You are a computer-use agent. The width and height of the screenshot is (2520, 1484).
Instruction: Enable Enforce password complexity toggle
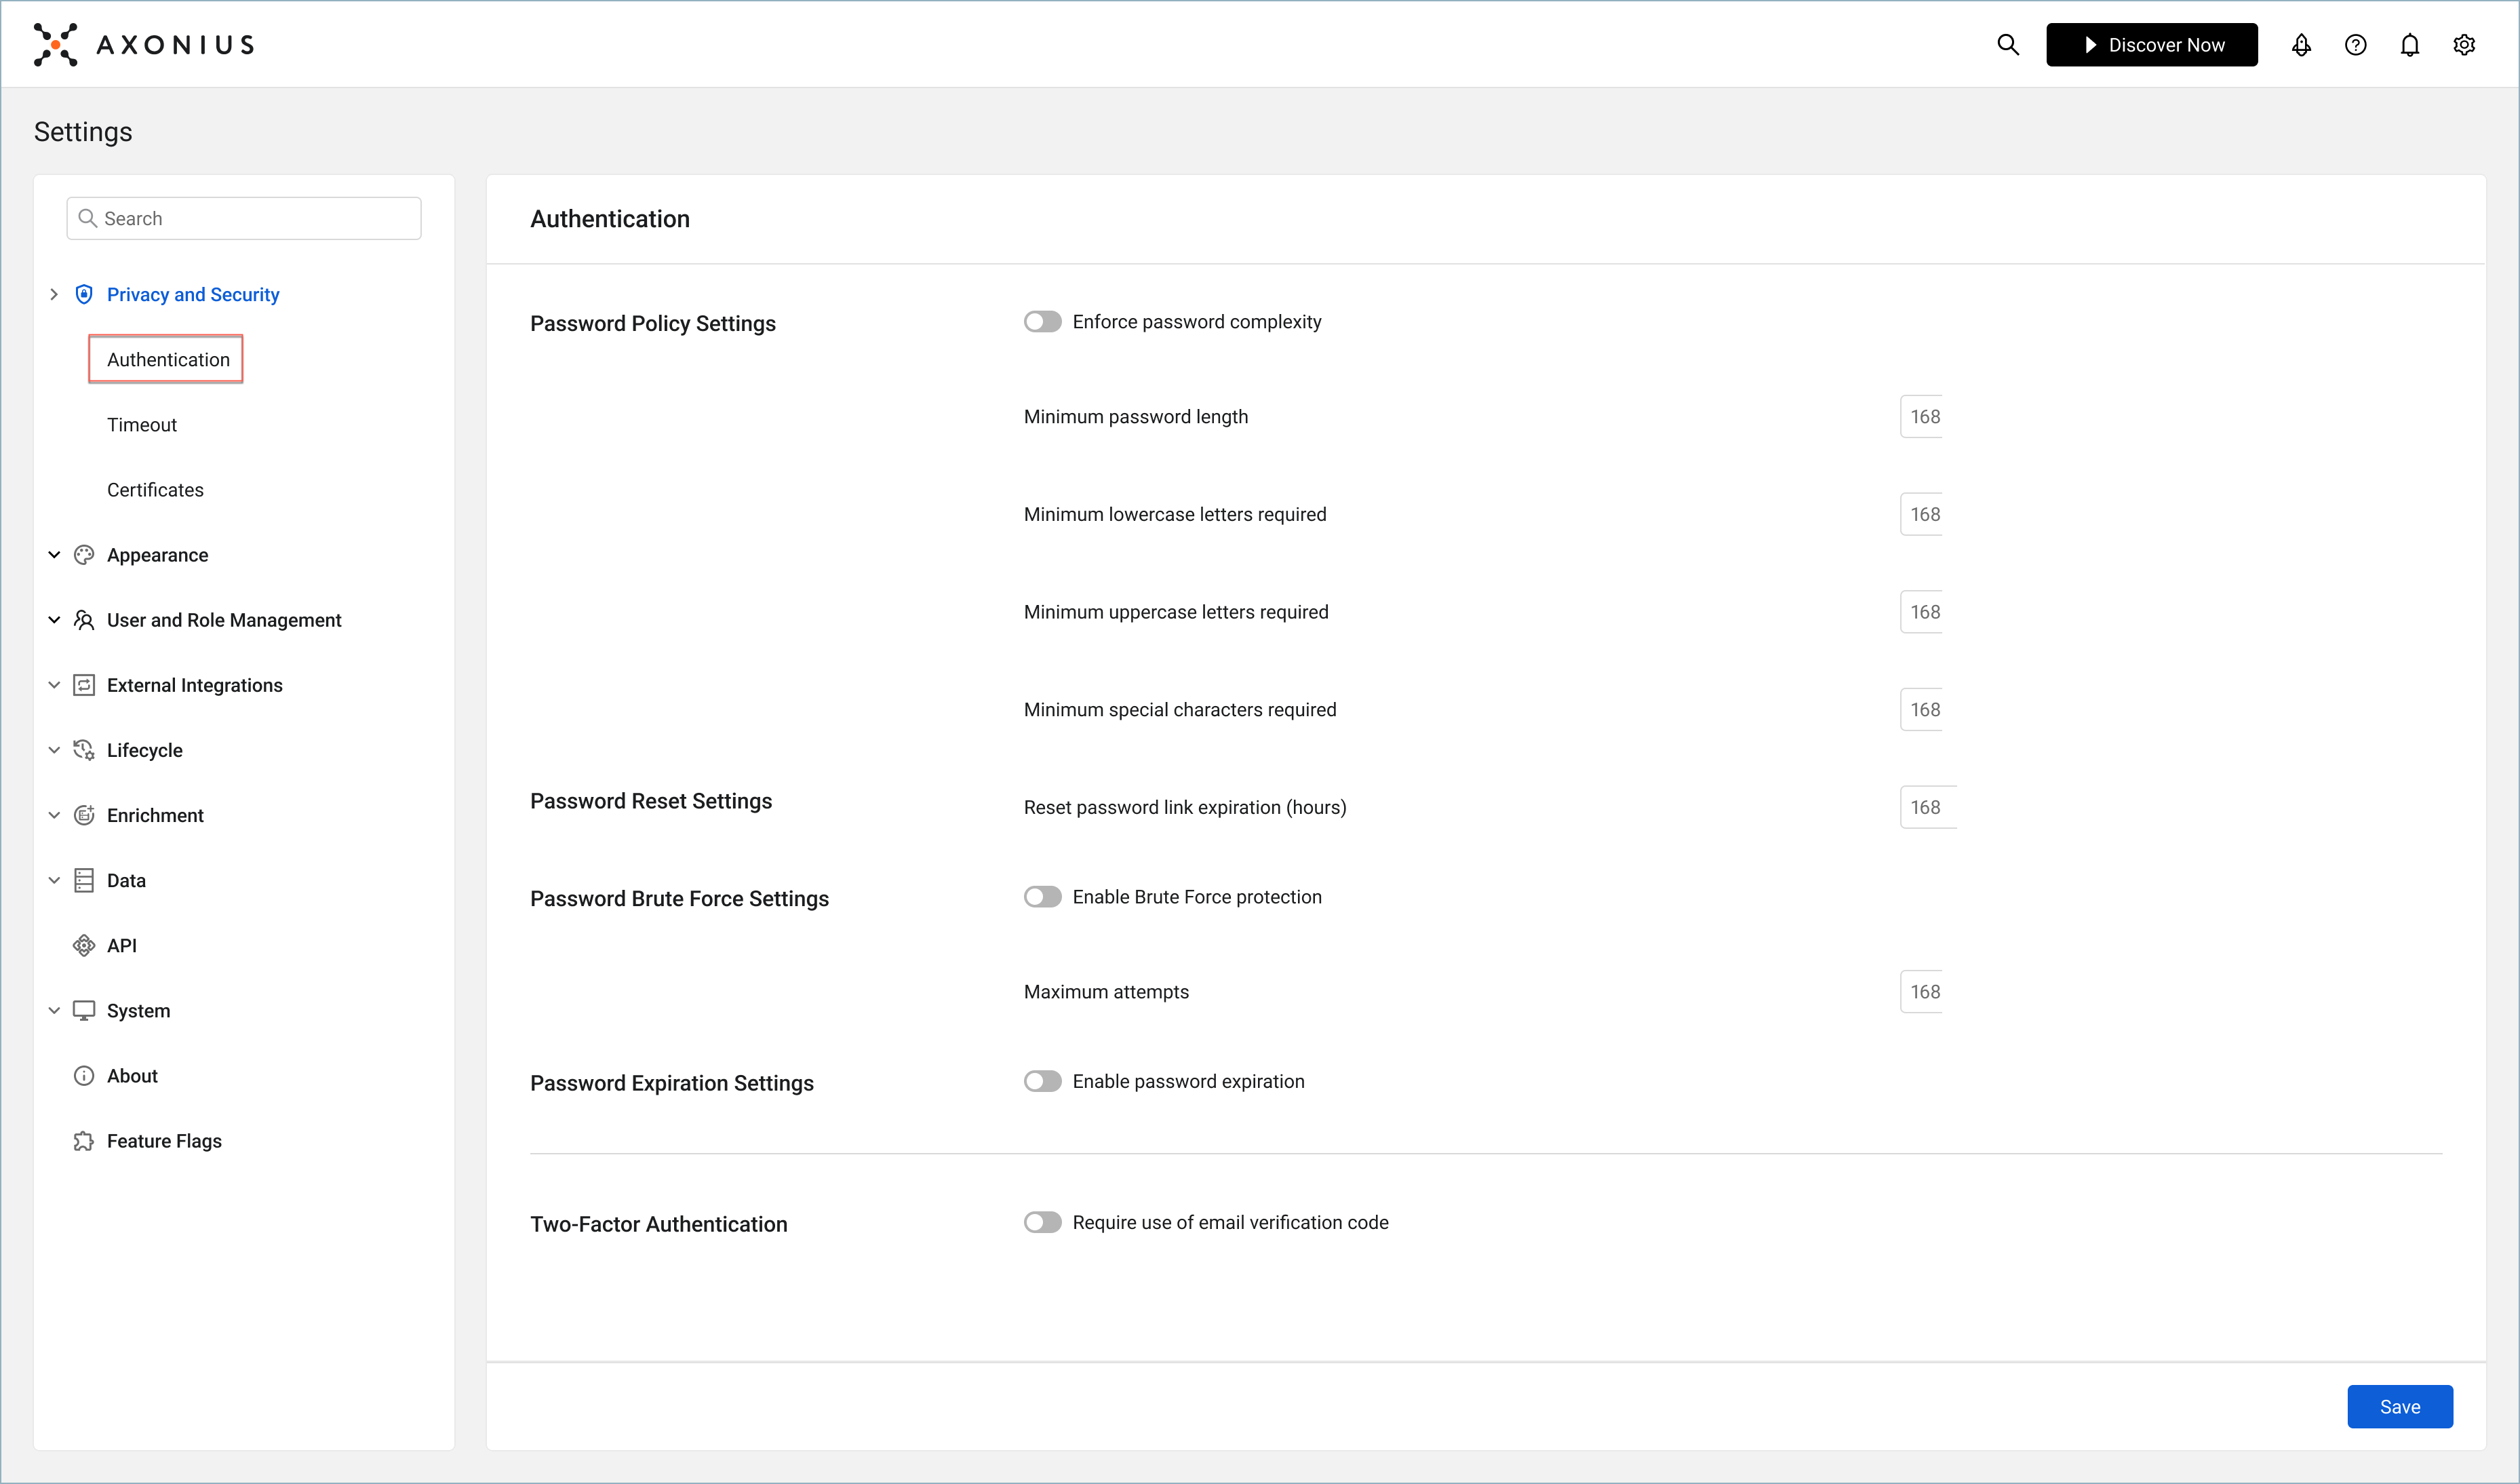(1042, 322)
